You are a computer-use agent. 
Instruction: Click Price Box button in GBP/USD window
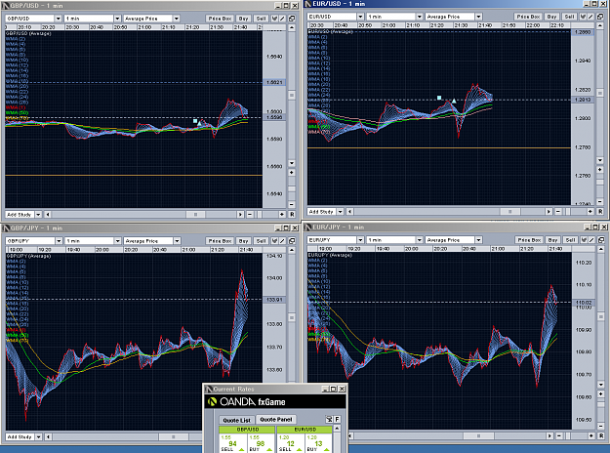click(x=220, y=19)
